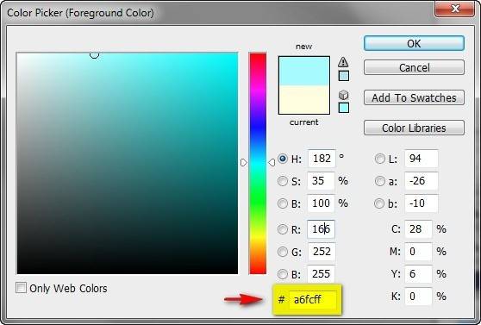The image size is (481, 325).
Task: Enable the Only Web Colors checkbox
Action: pyautogui.click(x=21, y=288)
